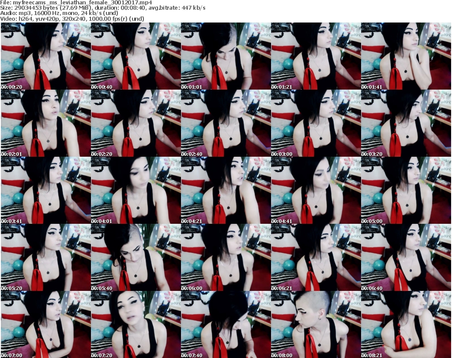Click the thumbnail stamped 00:07:00
The width and height of the screenshot is (452, 358).
point(46,324)
